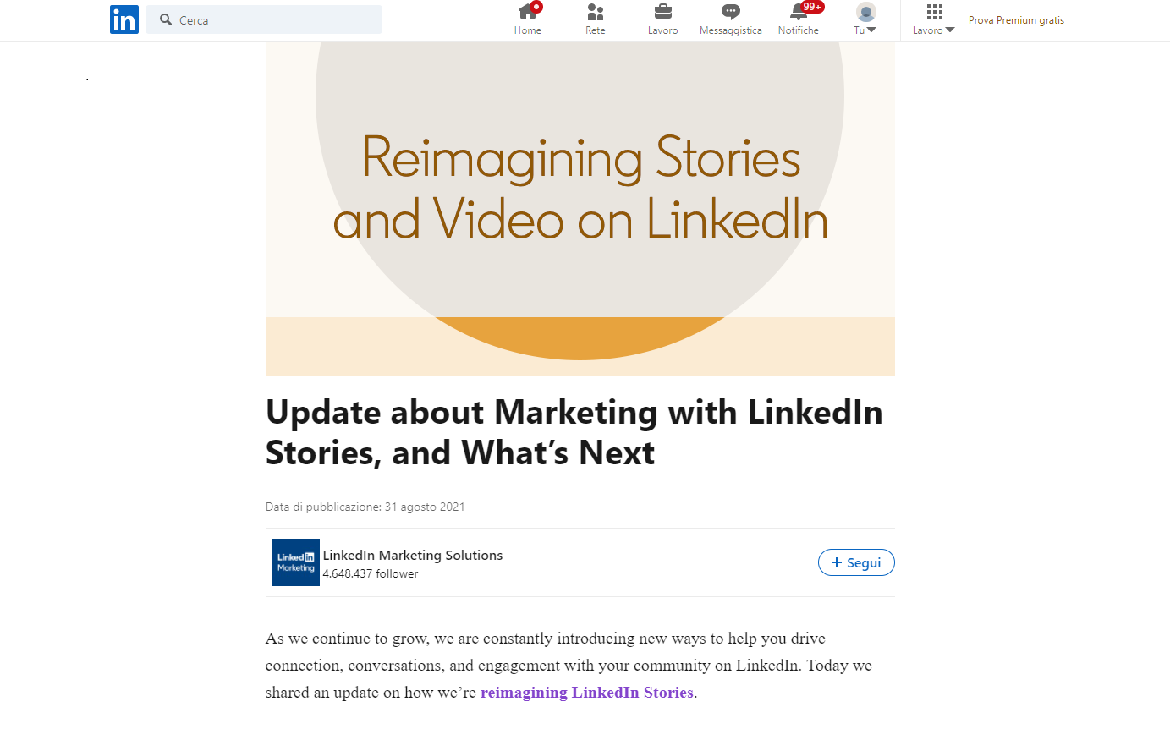Click the LinkedIn logo icon
The height and width of the screenshot is (729, 1170).
[124, 19]
